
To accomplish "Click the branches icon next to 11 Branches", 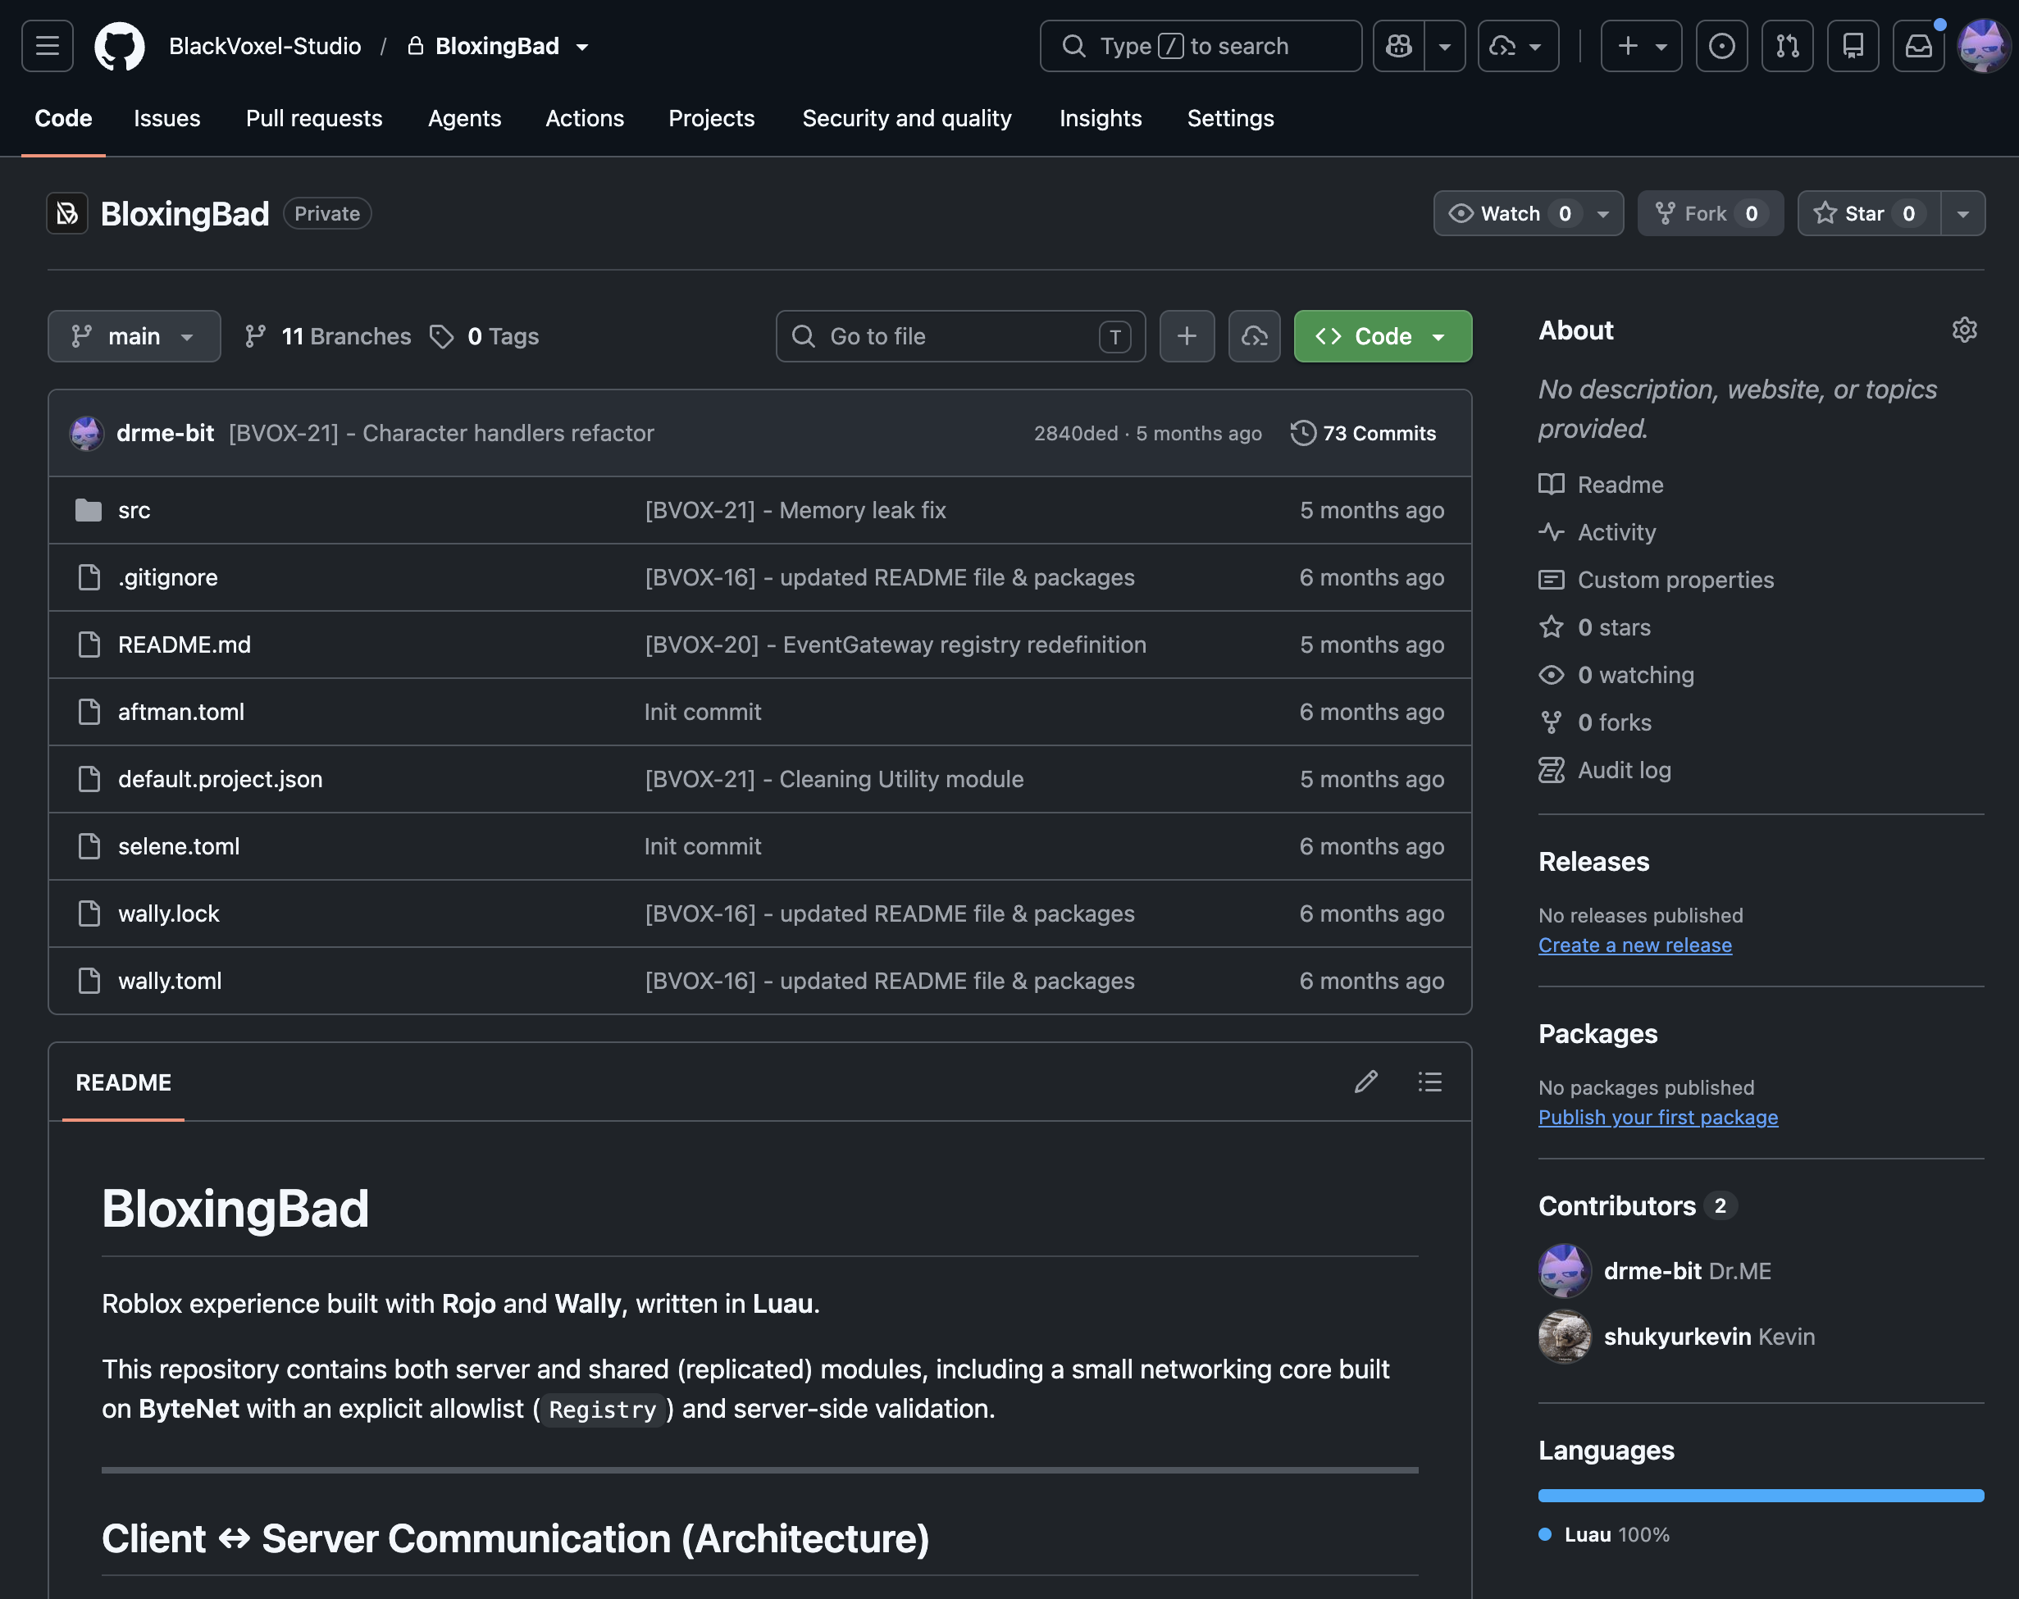I will point(256,336).
